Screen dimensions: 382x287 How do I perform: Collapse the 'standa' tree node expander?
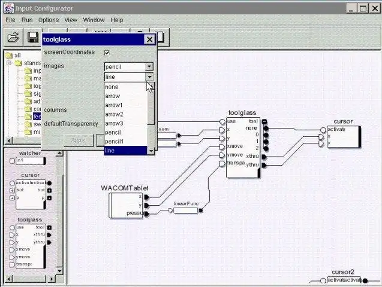[x=9, y=63]
